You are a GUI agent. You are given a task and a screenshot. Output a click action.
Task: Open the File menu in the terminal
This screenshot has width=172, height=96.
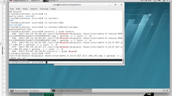(x=12, y=9)
